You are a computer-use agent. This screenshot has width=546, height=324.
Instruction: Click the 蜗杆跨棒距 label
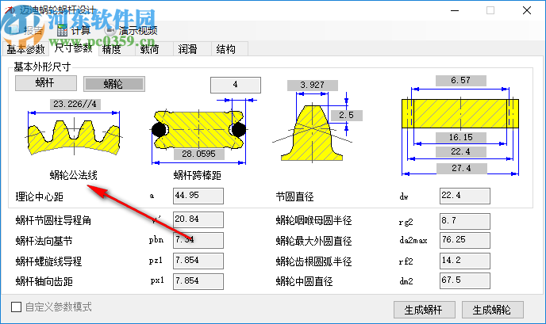tap(198, 175)
